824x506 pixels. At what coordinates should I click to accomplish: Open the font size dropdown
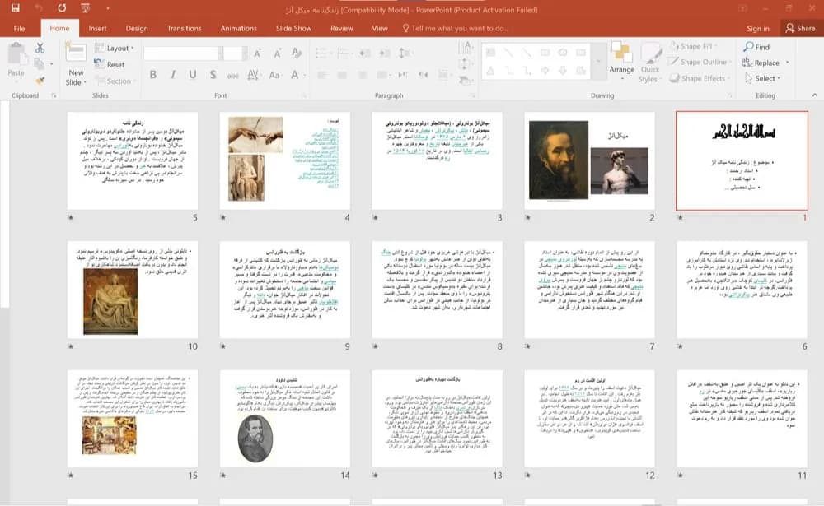tap(245, 53)
